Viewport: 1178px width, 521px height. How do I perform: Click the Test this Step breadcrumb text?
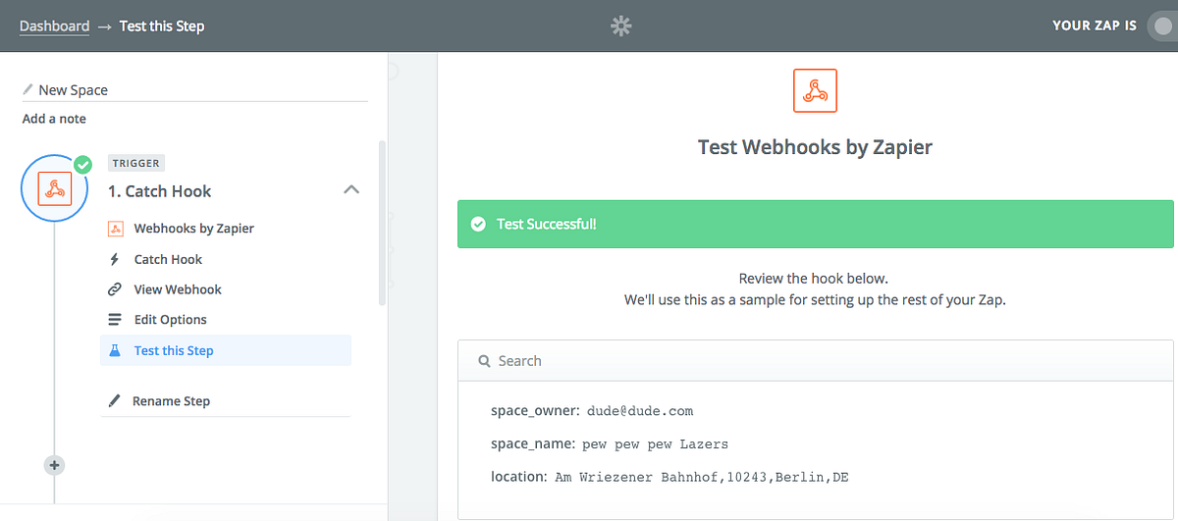[x=162, y=26]
